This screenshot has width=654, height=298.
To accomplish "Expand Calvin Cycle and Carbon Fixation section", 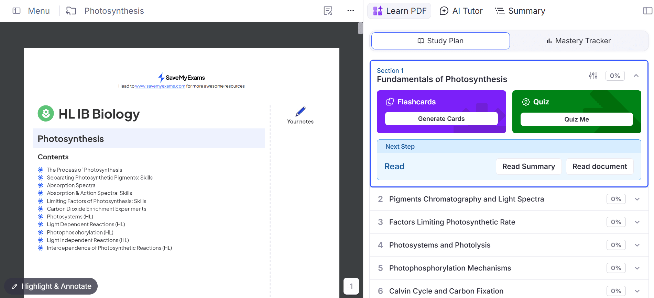I will tap(637, 291).
